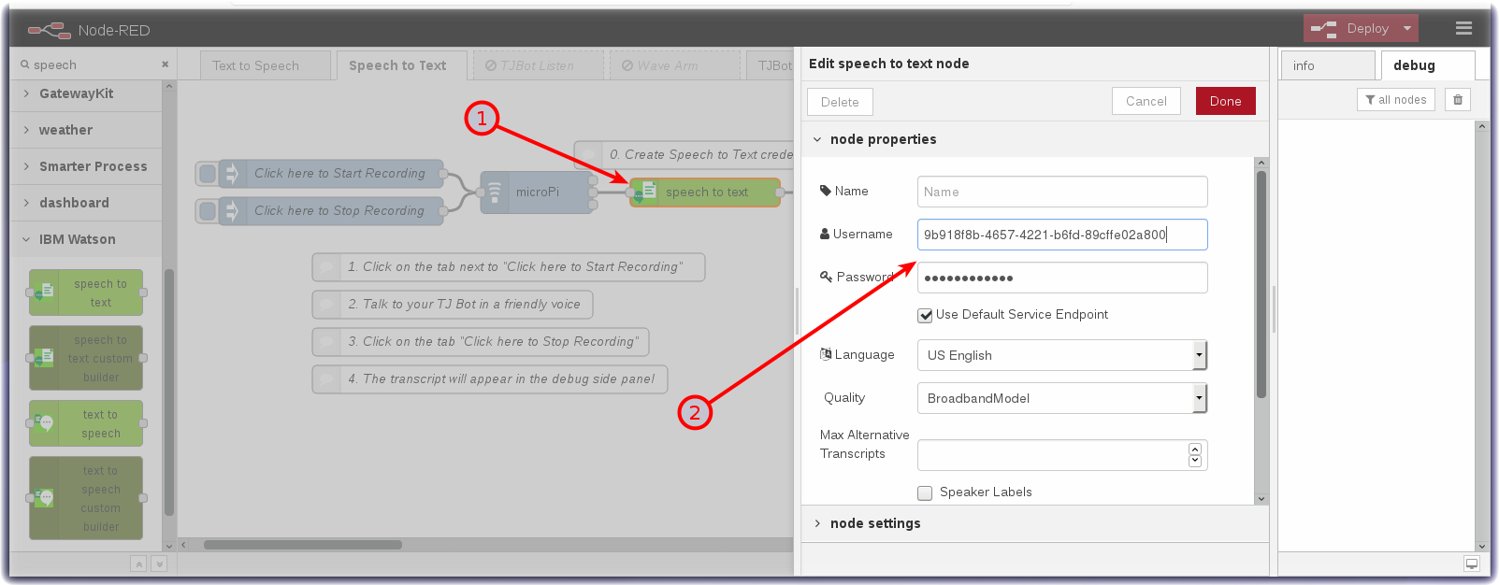Image resolution: width=1499 pixels, height=585 pixels.
Task: Select comment '3. Click on the tab Stop Recording'
Action: click(x=480, y=341)
